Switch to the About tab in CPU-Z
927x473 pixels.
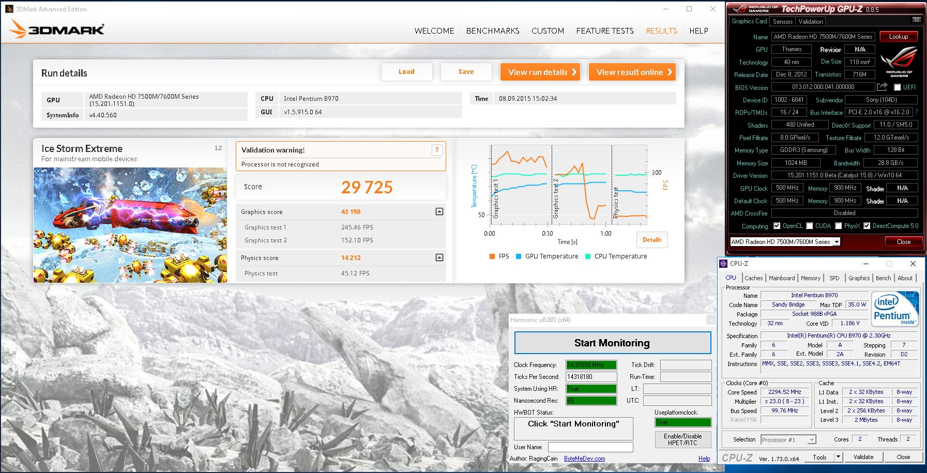tap(905, 278)
